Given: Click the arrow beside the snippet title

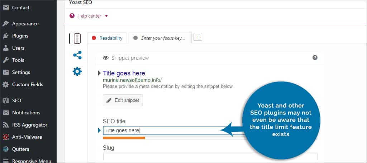Looking at the screenshot, I should point(99,73).
